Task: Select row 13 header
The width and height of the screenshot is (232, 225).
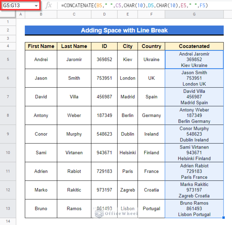Action: tap(8, 209)
